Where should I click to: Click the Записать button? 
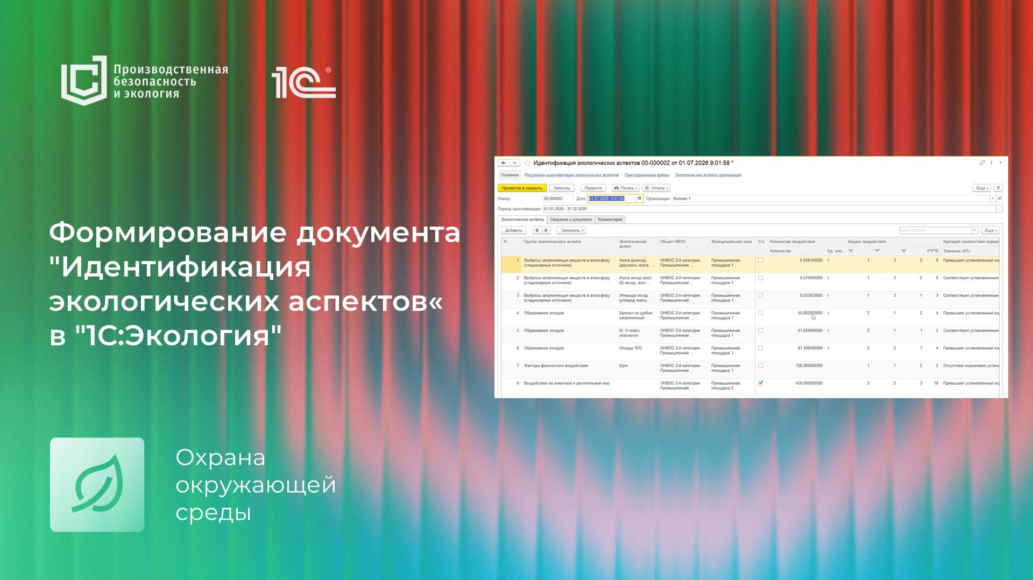click(x=562, y=188)
